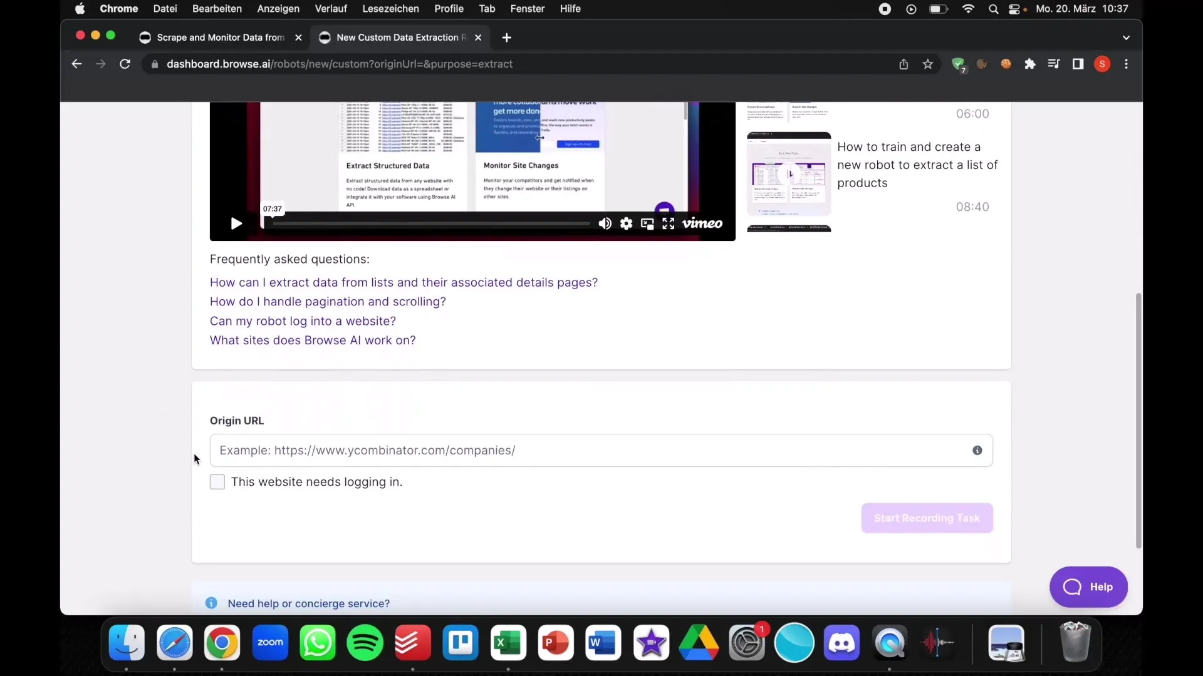Open the Vimeo logo link
This screenshot has width=1203, height=676.
coord(702,223)
